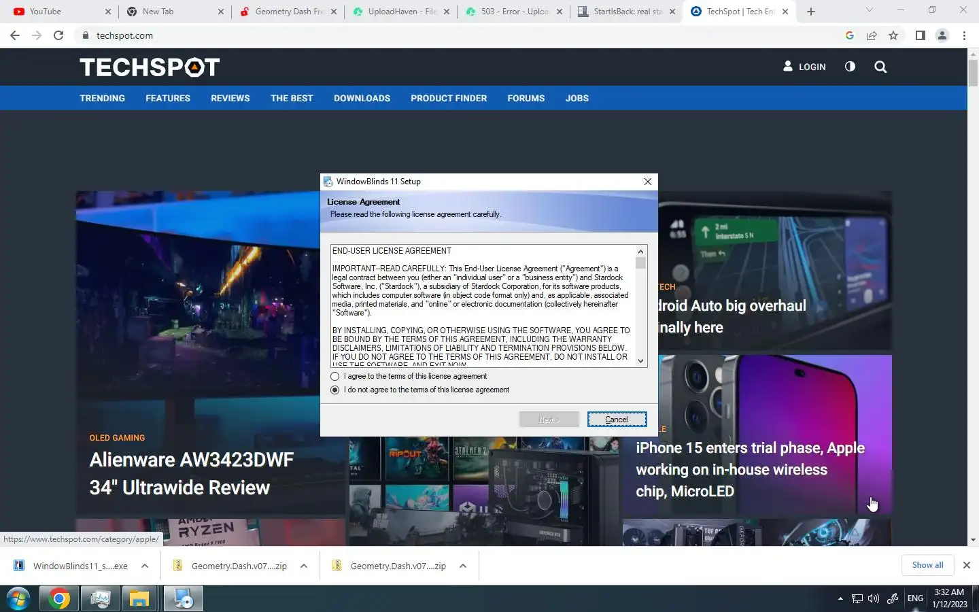Expand options for WindowBlinds11 exe download
This screenshot has height=612, width=979.
(x=145, y=566)
